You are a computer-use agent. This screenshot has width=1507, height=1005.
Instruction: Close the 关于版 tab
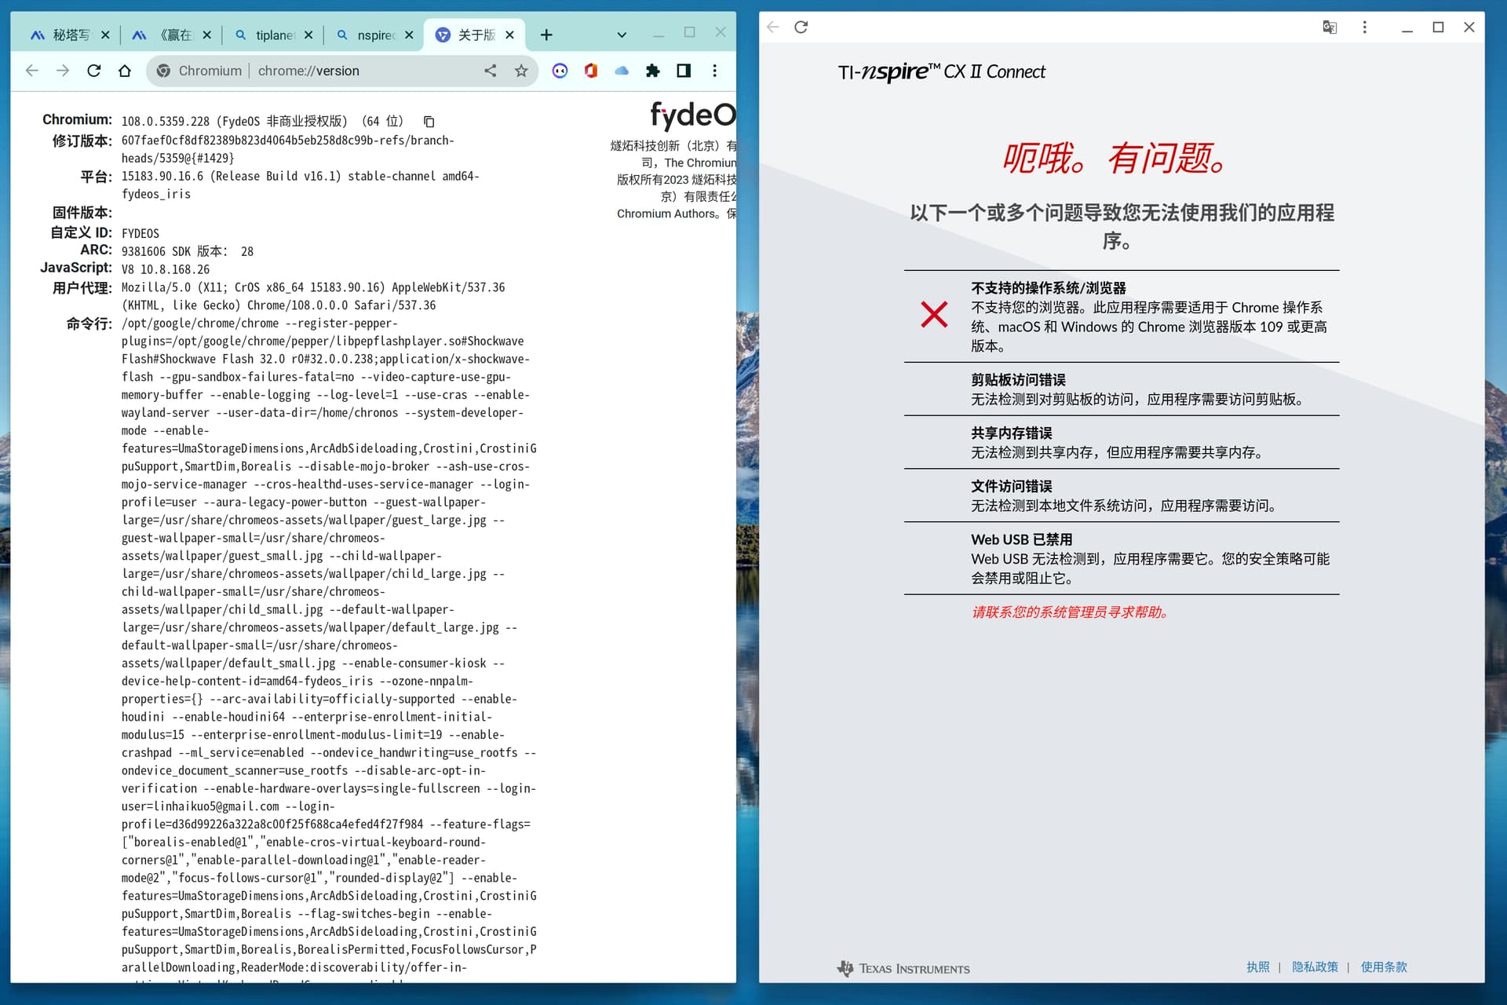[510, 35]
